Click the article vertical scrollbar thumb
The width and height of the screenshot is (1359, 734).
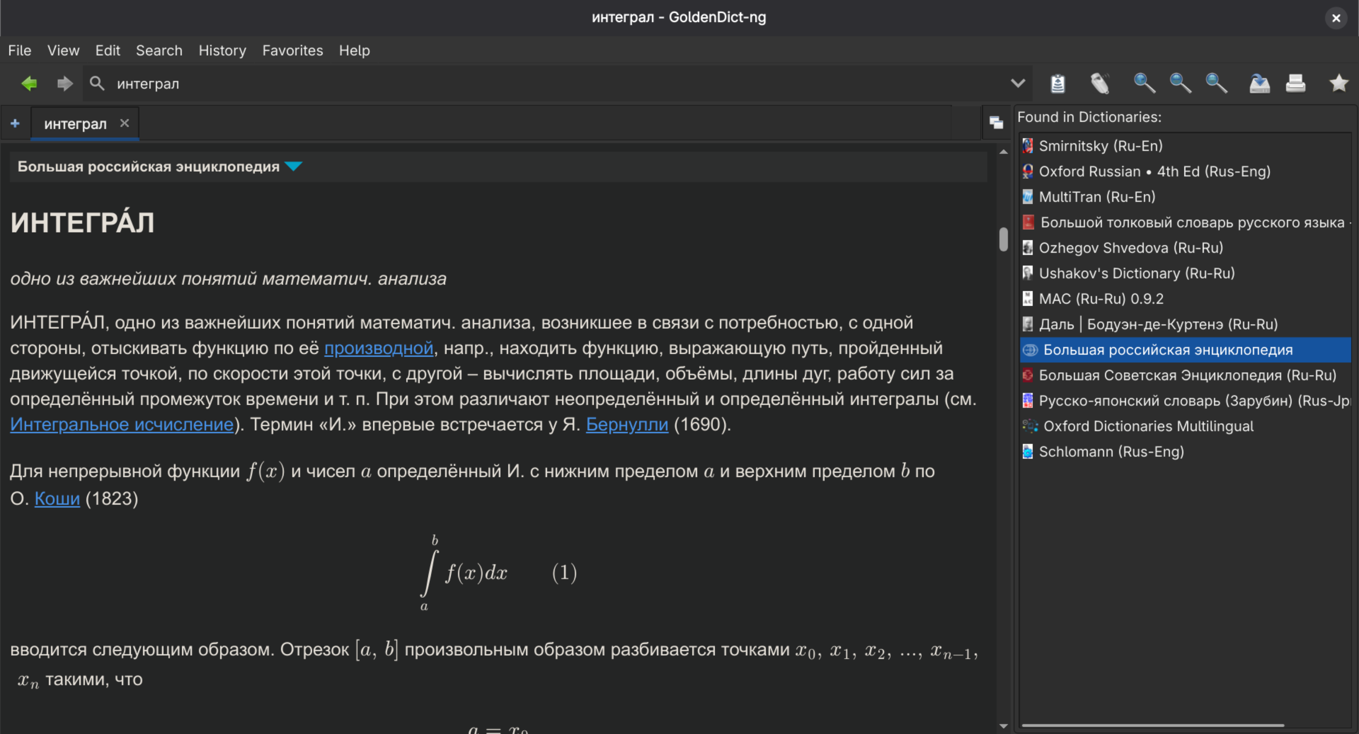[1003, 239]
